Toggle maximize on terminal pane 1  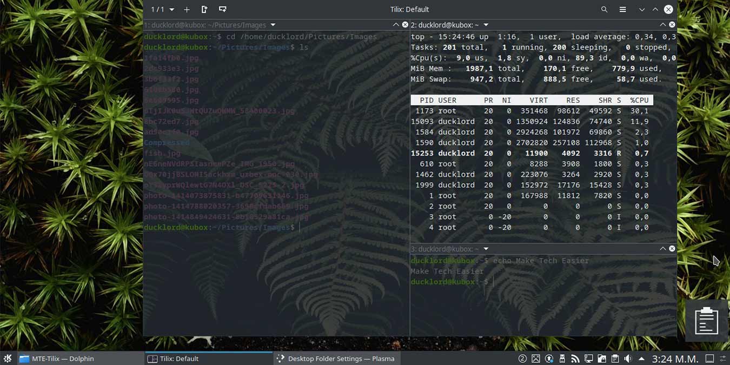[396, 25]
